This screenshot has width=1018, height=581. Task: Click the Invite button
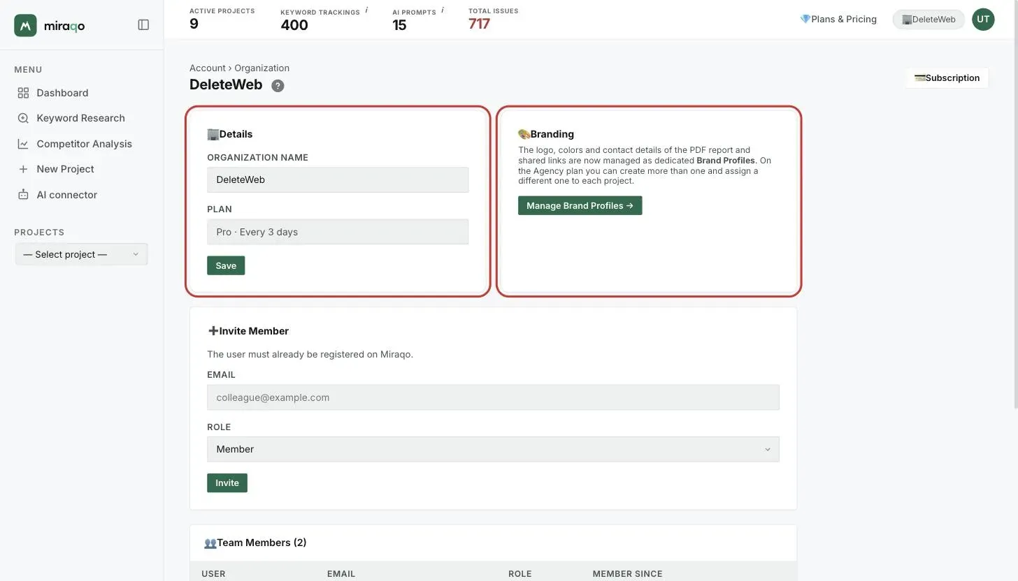pyautogui.click(x=227, y=483)
